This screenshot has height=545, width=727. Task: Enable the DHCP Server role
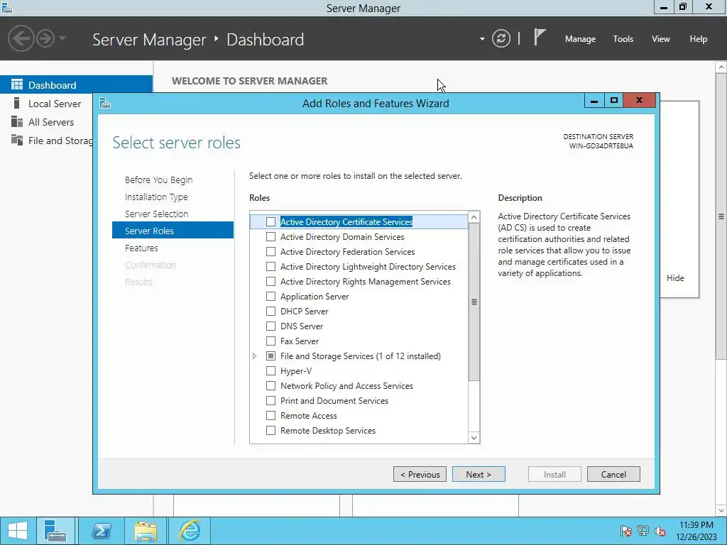pyautogui.click(x=270, y=311)
